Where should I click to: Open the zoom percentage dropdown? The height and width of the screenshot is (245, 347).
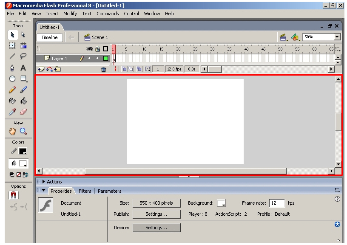(x=337, y=37)
